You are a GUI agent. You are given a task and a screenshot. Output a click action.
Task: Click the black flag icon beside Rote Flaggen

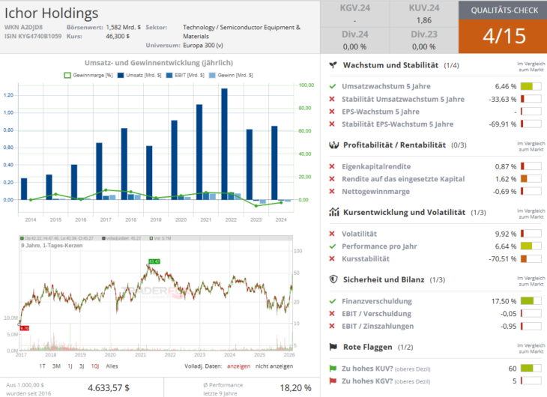333,347
